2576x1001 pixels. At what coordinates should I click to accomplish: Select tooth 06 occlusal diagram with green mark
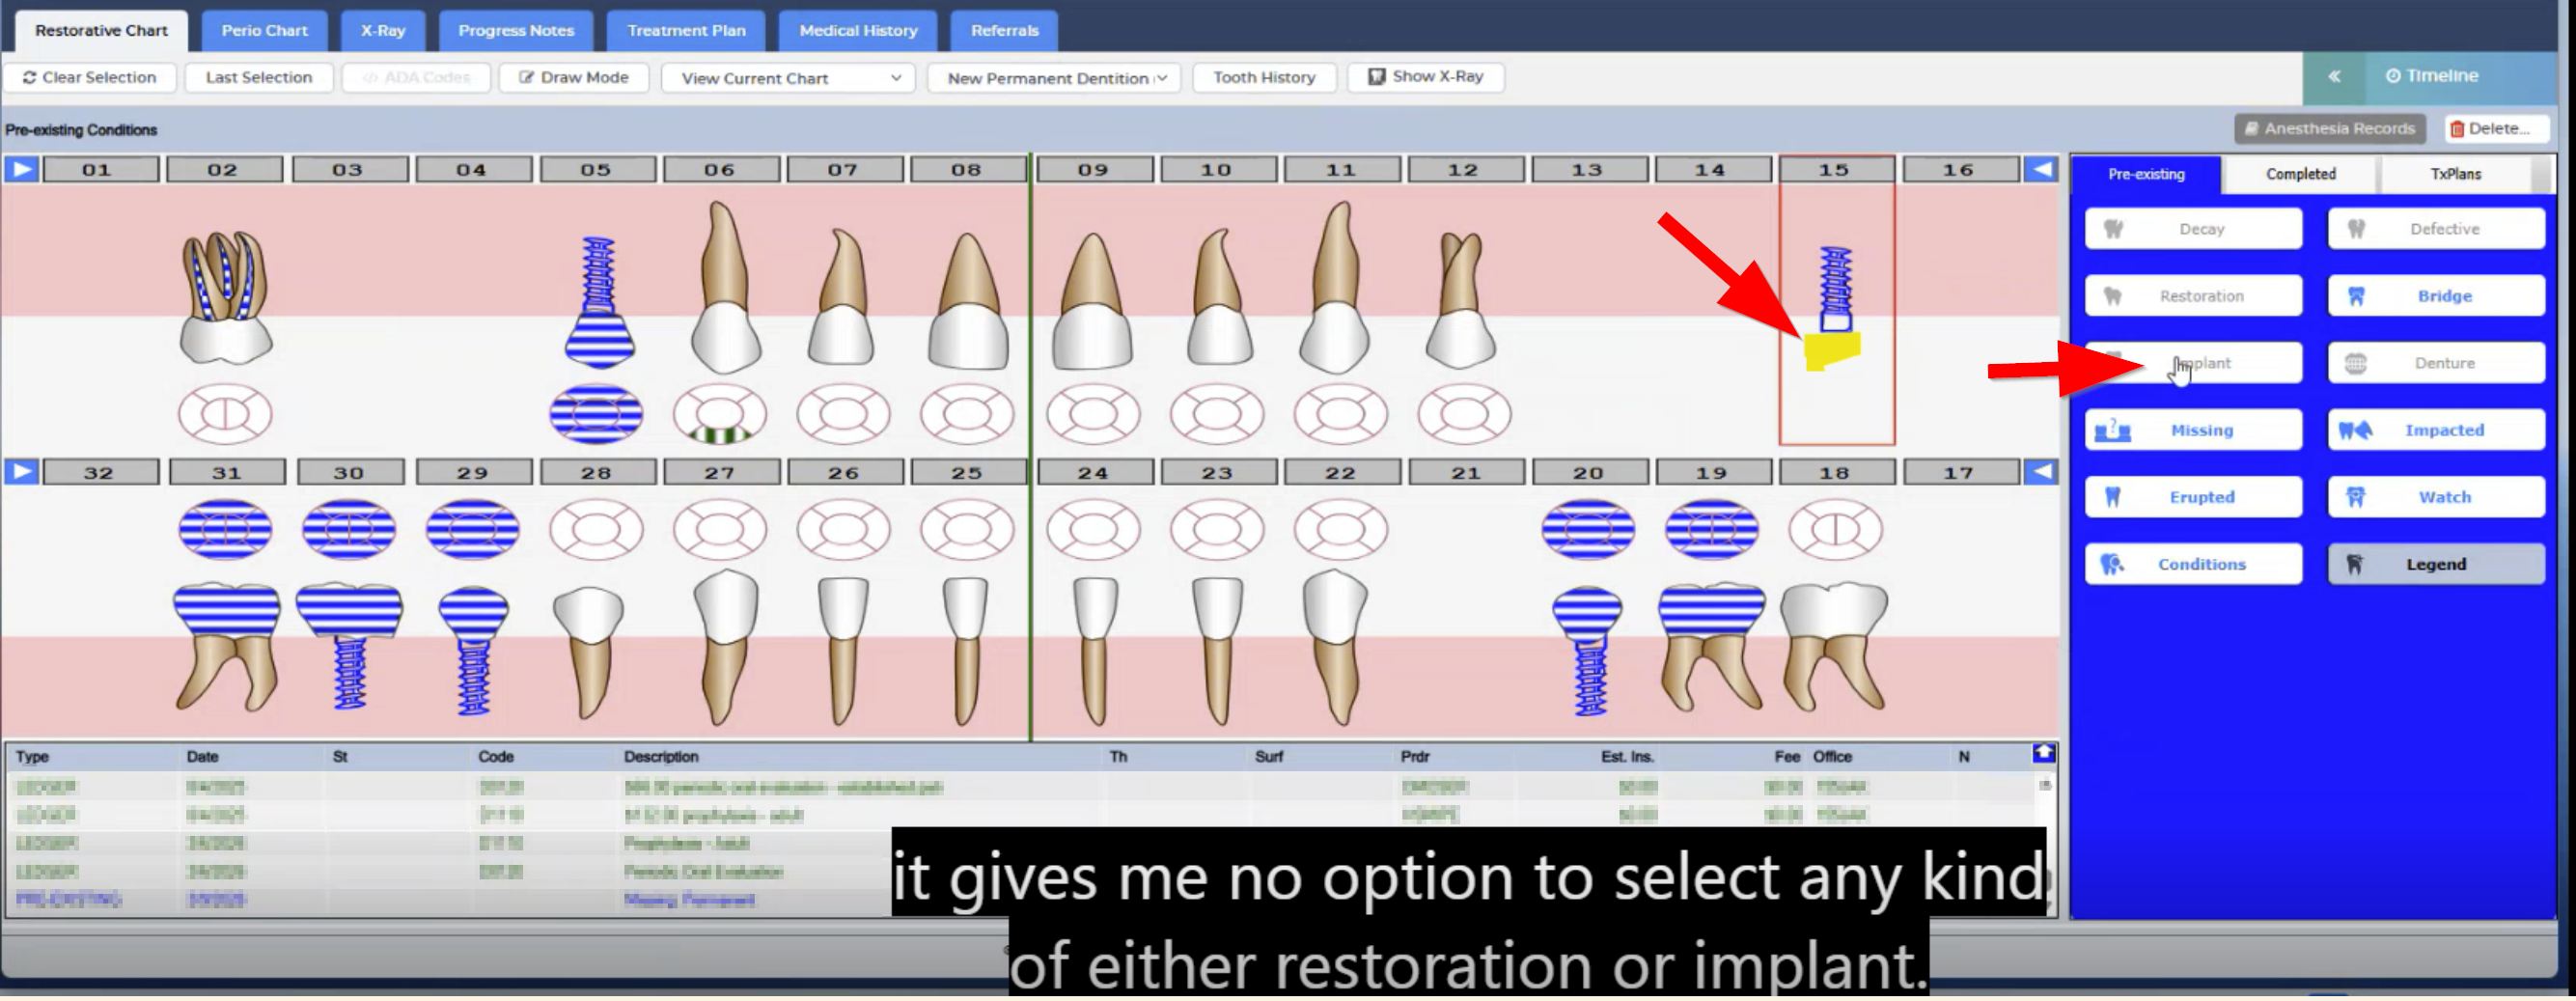coord(720,414)
